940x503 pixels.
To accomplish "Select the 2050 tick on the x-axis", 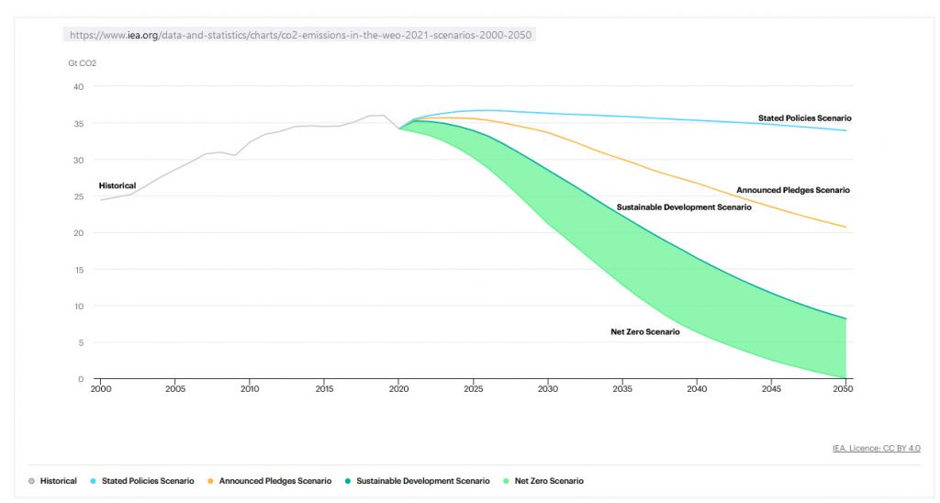I will click(x=844, y=389).
